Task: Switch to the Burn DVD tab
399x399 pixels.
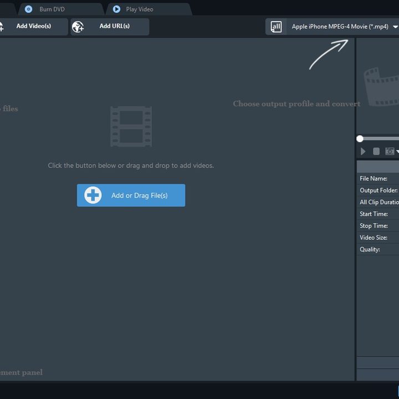Action: [x=52, y=9]
